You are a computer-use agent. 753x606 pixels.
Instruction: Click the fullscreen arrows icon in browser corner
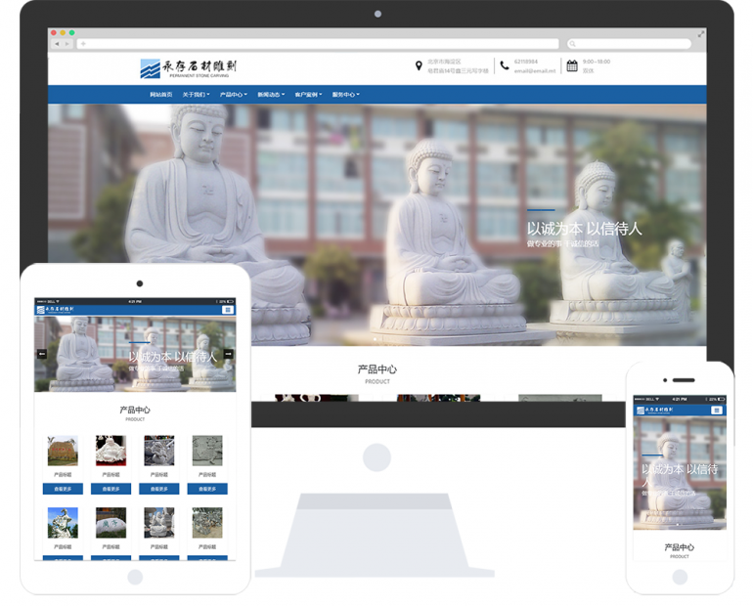click(x=700, y=34)
